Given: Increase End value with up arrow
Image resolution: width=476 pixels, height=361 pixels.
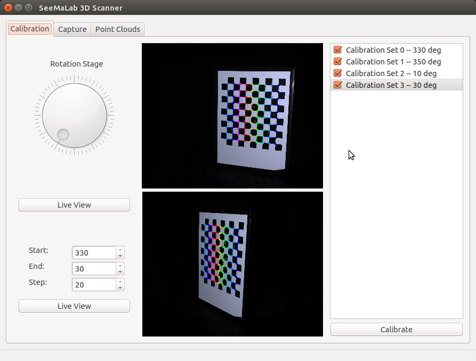Looking at the screenshot, I should tap(120, 266).
